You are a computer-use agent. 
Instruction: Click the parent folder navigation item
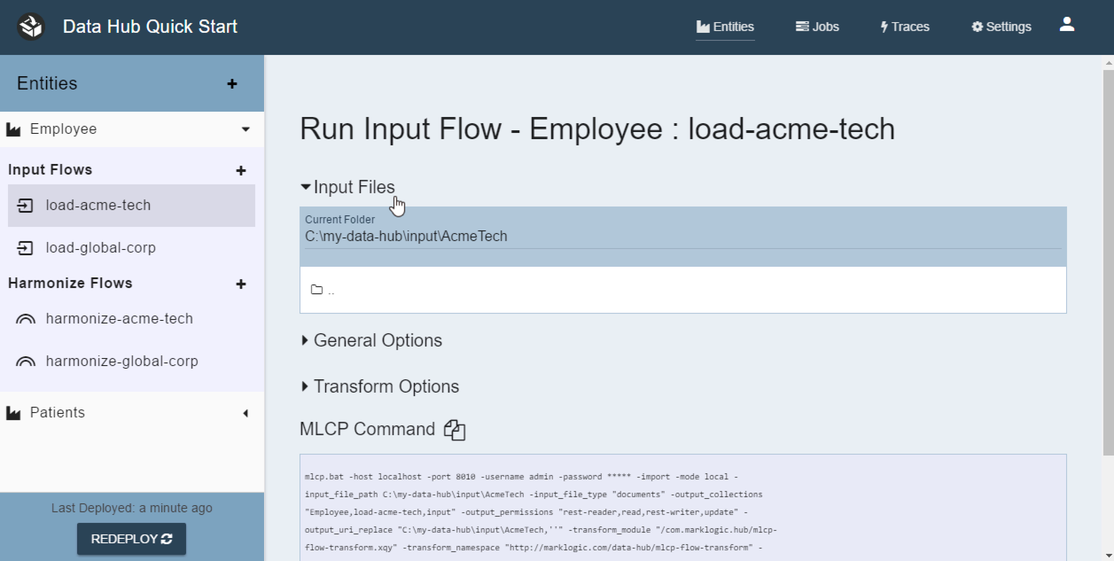323,289
